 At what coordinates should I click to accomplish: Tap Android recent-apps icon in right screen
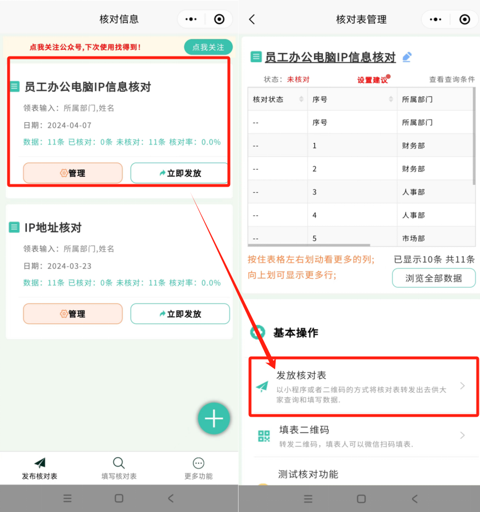(x=308, y=499)
